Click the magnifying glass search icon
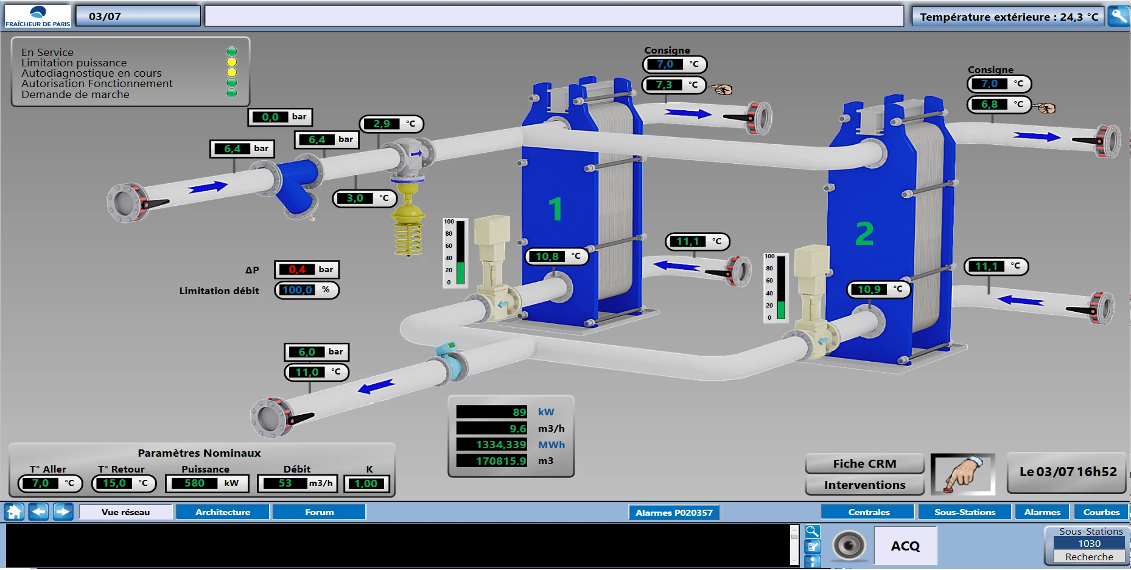 (813, 532)
